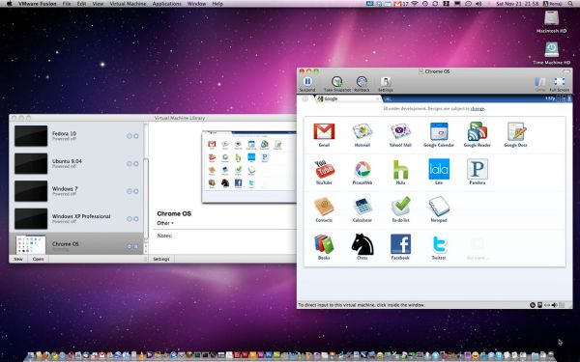Image resolution: width=580 pixels, height=362 pixels.
Task: Launch the Picasa Web app icon
Action: [x=362, y=172]
